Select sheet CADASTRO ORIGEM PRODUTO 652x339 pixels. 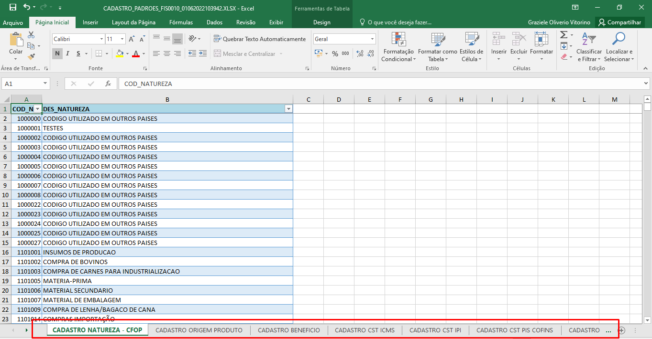coord(199,330)
